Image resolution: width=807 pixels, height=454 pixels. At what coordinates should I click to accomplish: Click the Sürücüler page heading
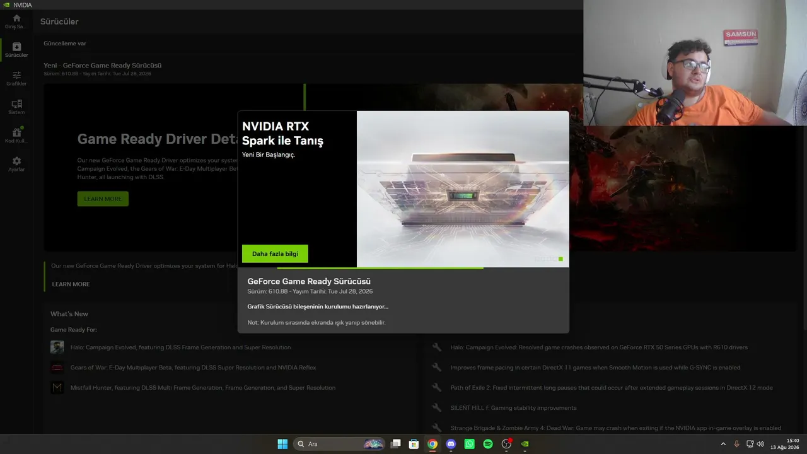(59, 21)
